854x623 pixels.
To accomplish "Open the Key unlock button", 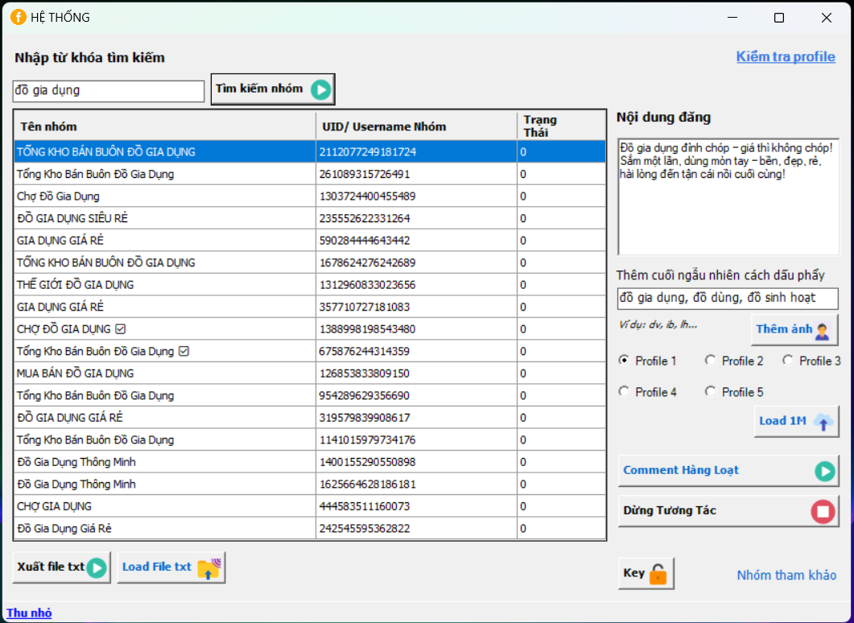I will 646,573.
